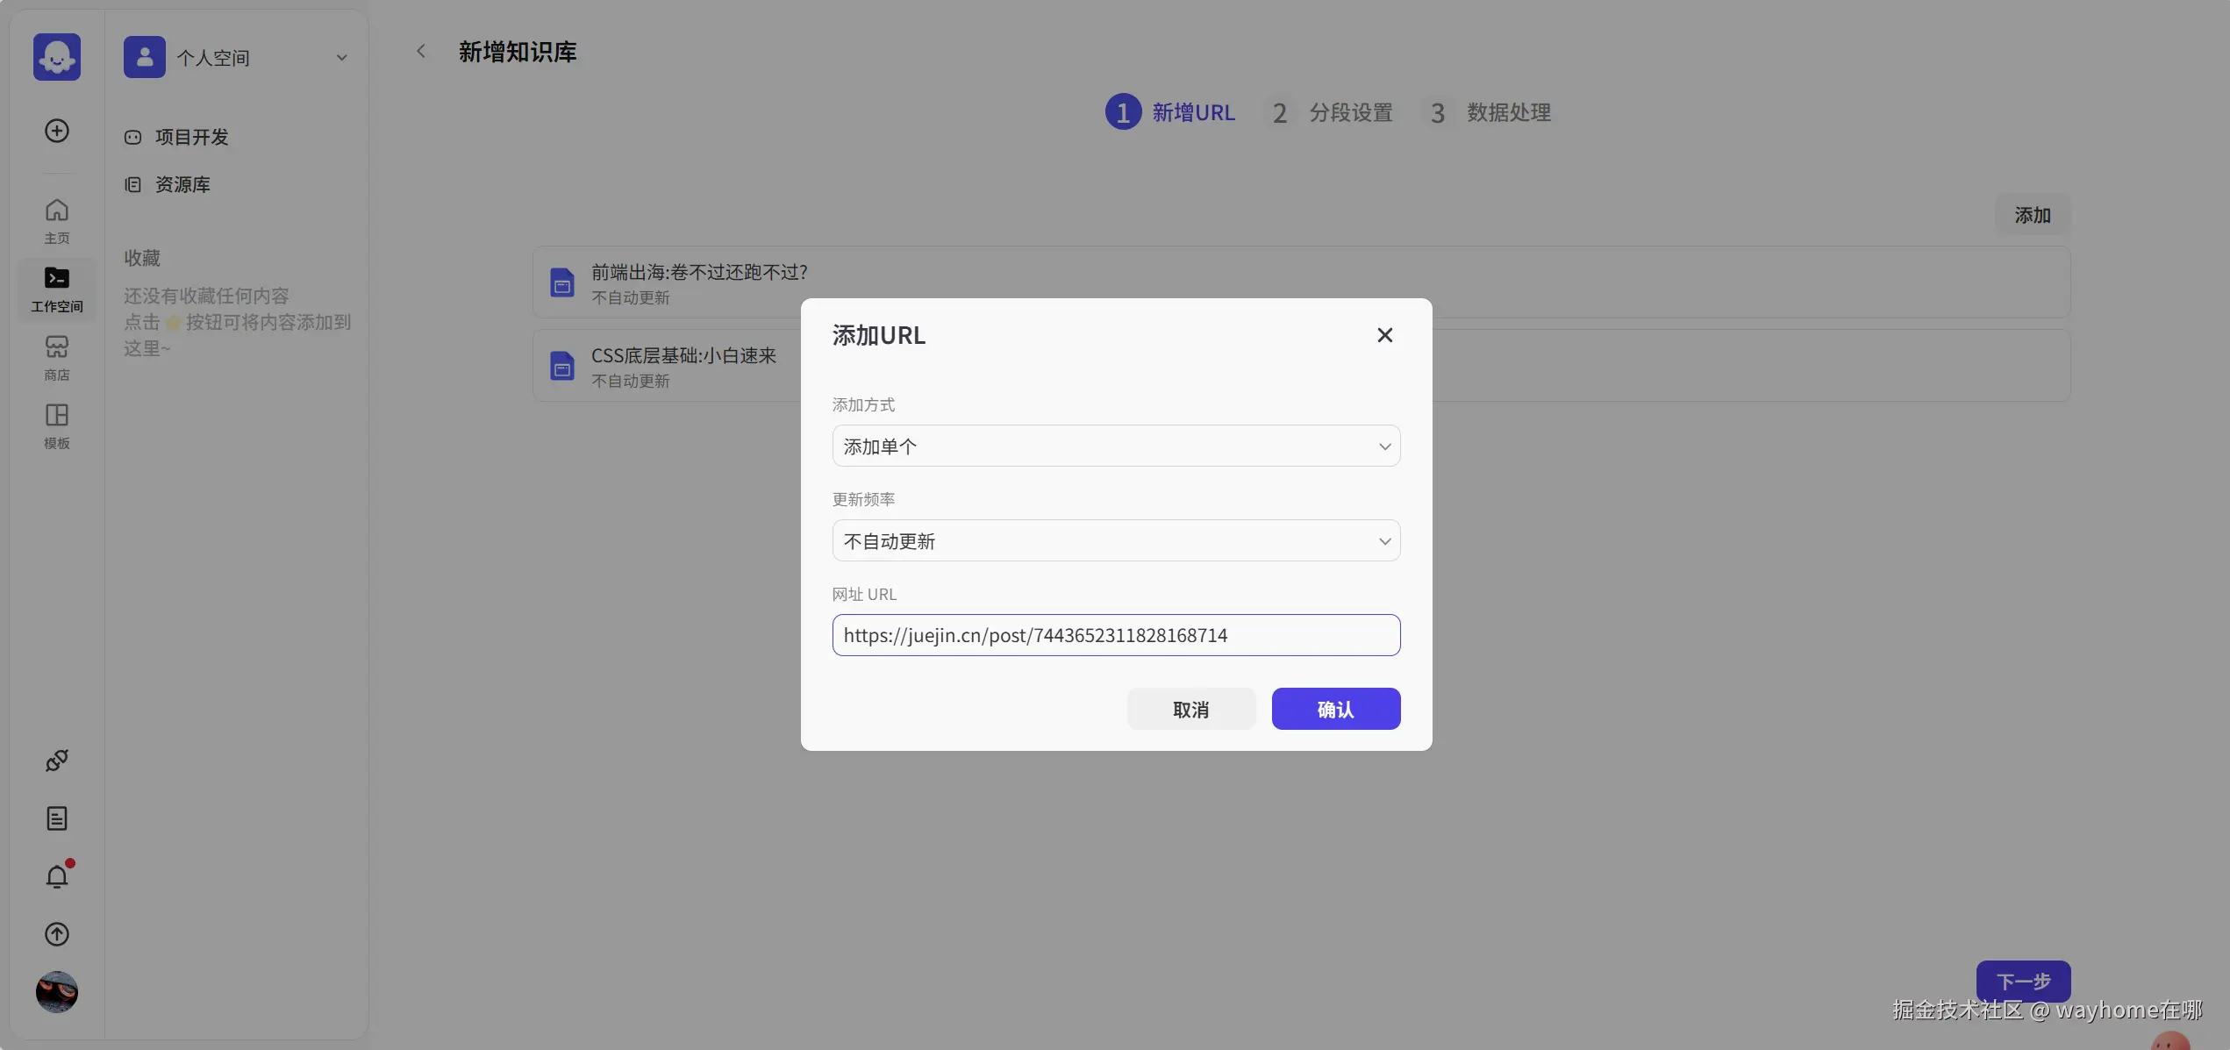Click inside the 网址URL input field
Screen dimensions: 2230x1050
pyautogui.click(x=1115, y=635)
